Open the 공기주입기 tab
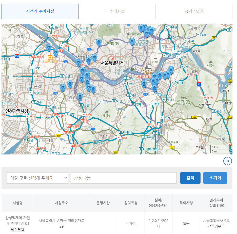This screenshot has height=234, width=237. (194, 11)
